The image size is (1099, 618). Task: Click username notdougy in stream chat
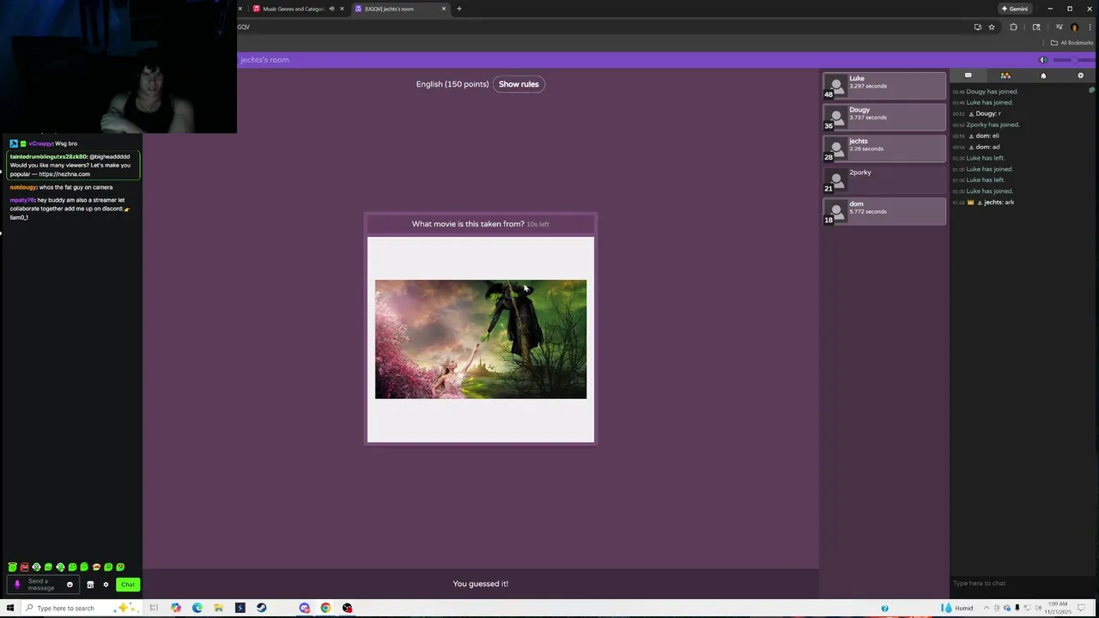[x=23, y=187]
